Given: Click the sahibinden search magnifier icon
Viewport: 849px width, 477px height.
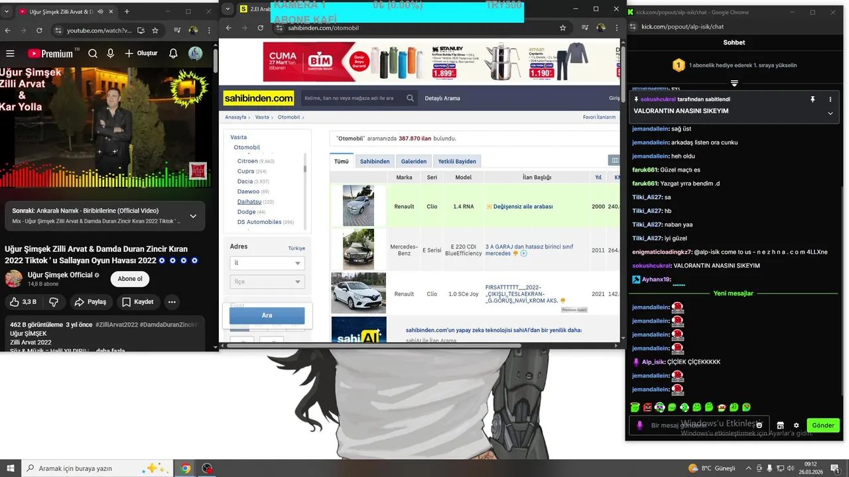Looking at the screenshot, I should coord(411,98).
